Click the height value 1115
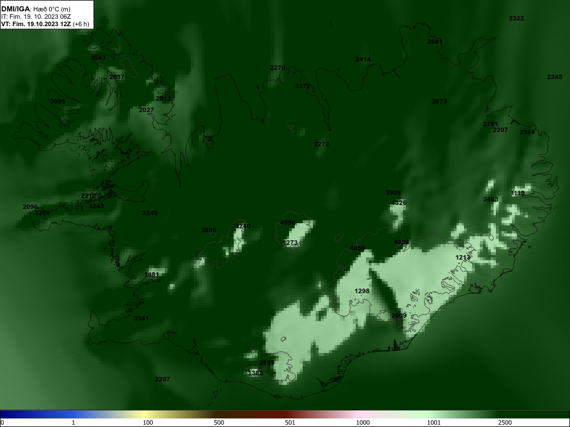 (518, 193)
